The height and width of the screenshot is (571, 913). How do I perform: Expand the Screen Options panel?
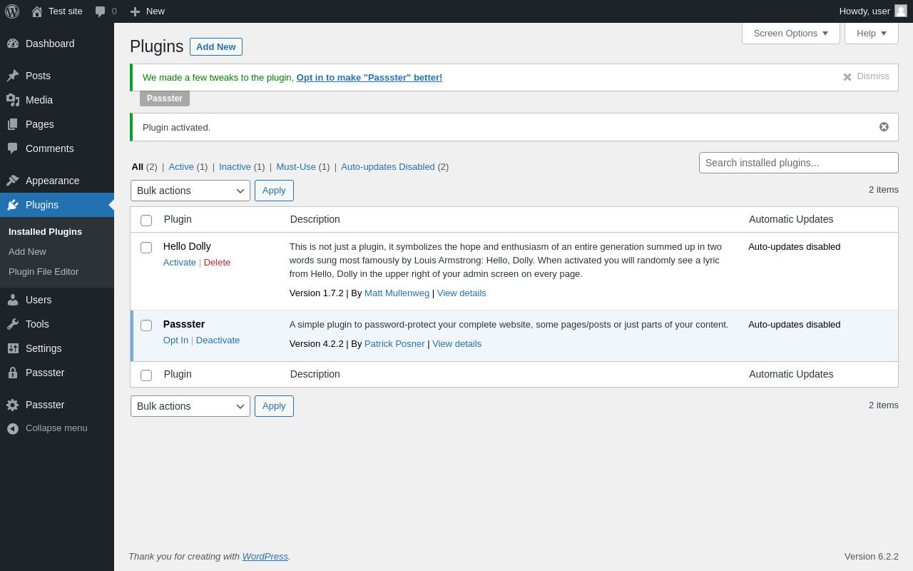[x=791, y=33]
